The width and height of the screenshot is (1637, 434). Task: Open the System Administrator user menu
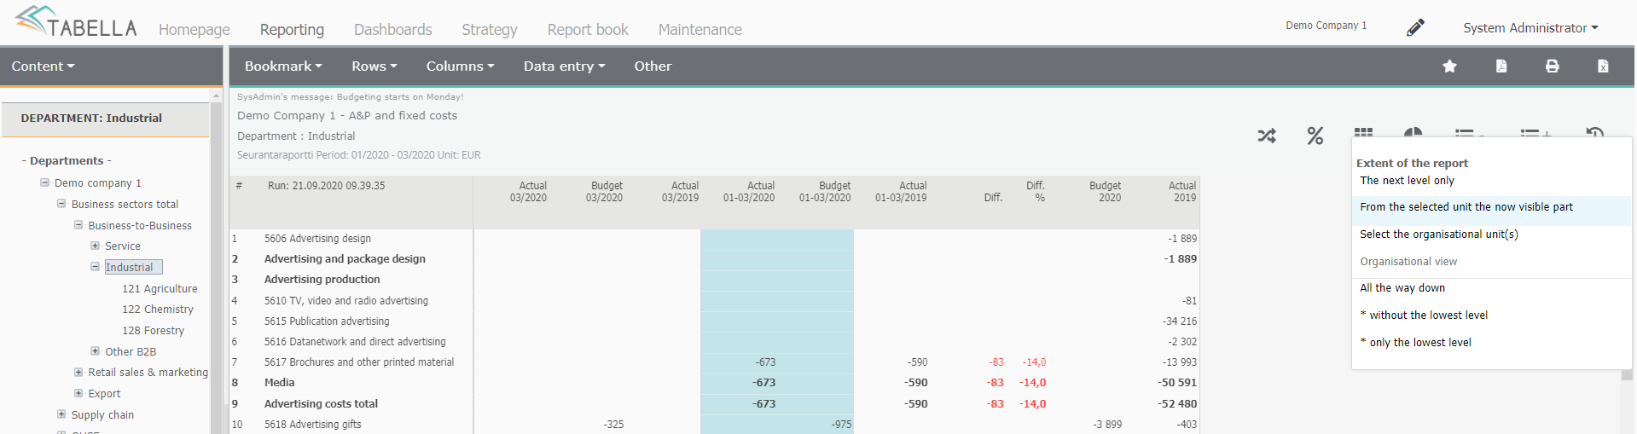[x=1530, y=28]
